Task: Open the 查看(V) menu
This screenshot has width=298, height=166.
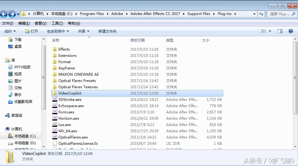Action: click(x=40, y=23)
